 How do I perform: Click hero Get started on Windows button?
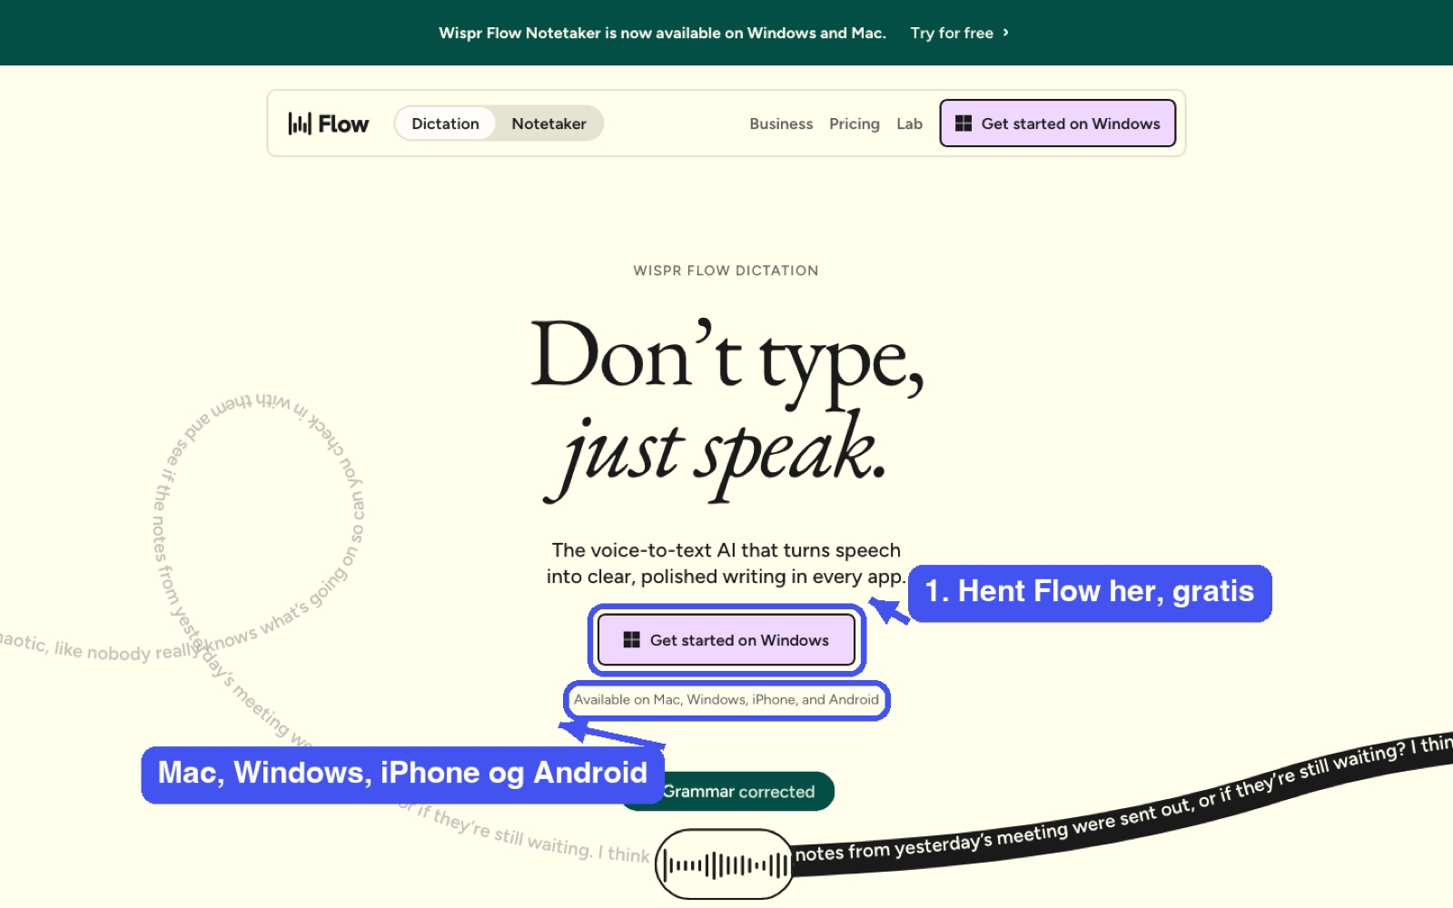coord(726,640)
